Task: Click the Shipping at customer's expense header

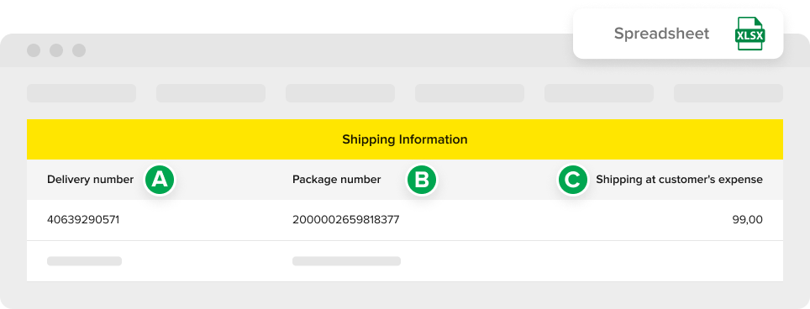Action: pyautogui.click(x=679, y=180)
